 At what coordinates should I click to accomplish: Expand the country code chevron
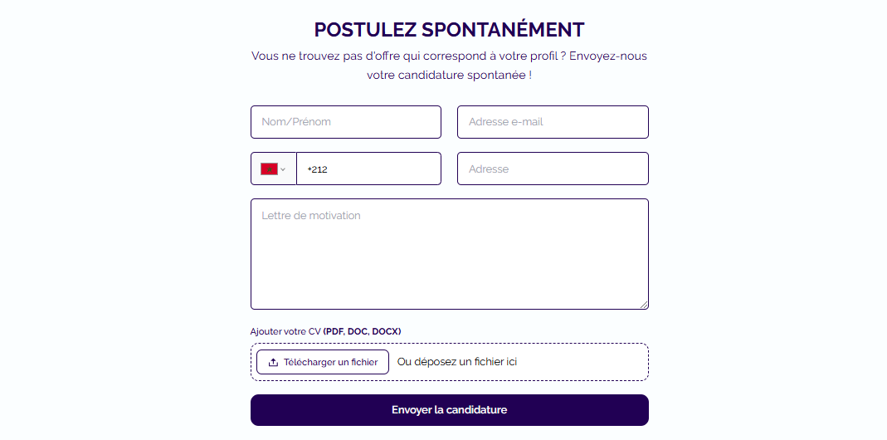click(283, 169)
